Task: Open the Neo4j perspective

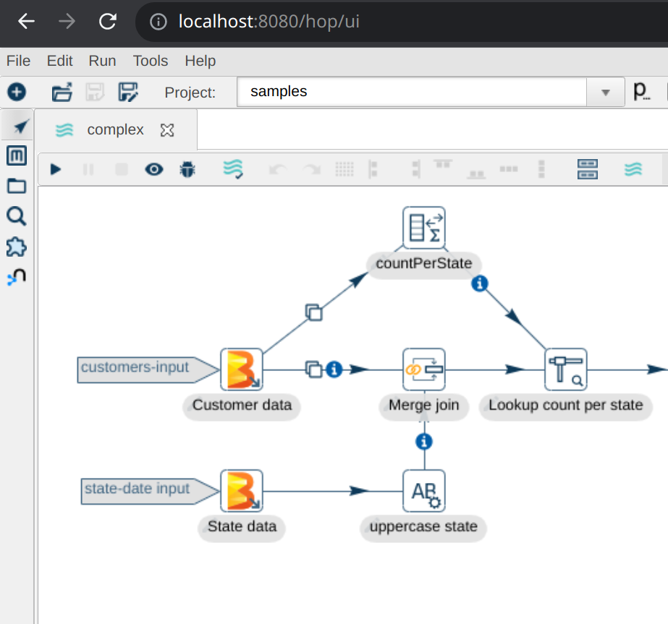Action: coord(16,276)
